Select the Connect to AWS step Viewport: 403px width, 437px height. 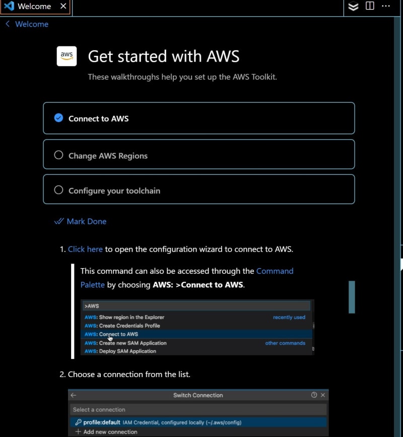point(199,118)
